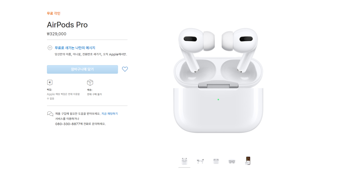The height and width of the screenshot is (184, 344).
Task: Click the main AirPods Pro product image
Action: [x=218, y=80]
